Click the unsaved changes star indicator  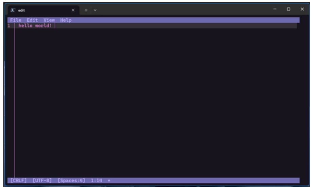pos(109,181)
